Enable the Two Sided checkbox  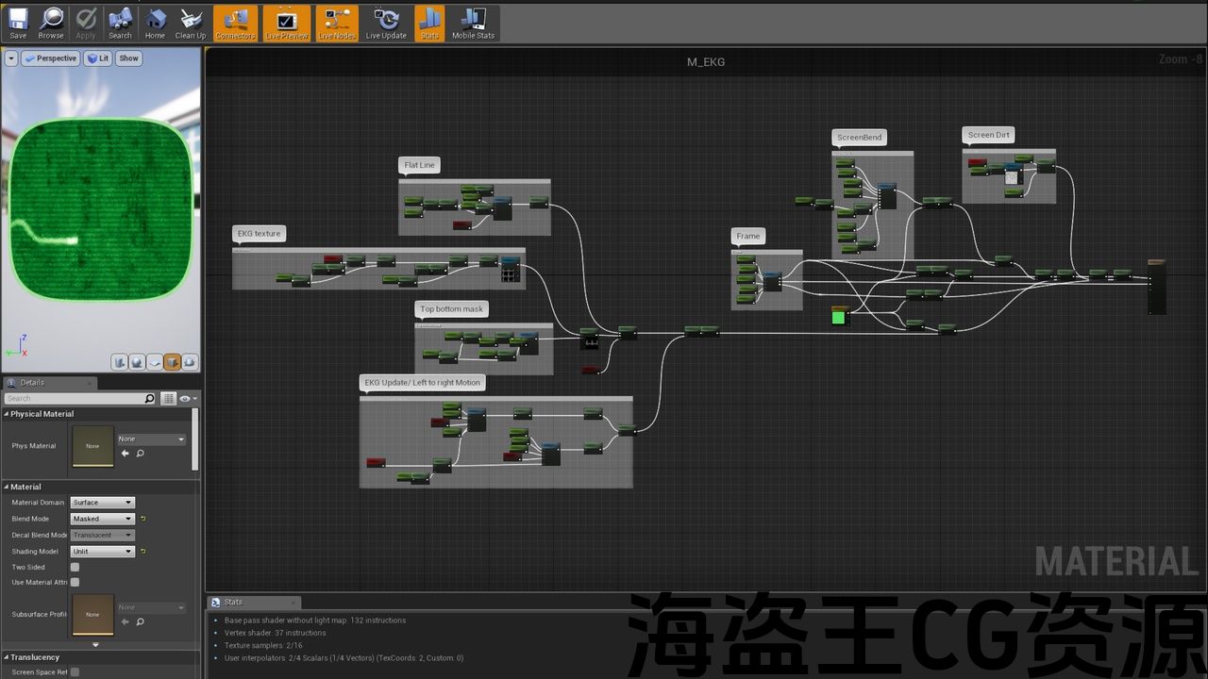(x=75, y=568)
